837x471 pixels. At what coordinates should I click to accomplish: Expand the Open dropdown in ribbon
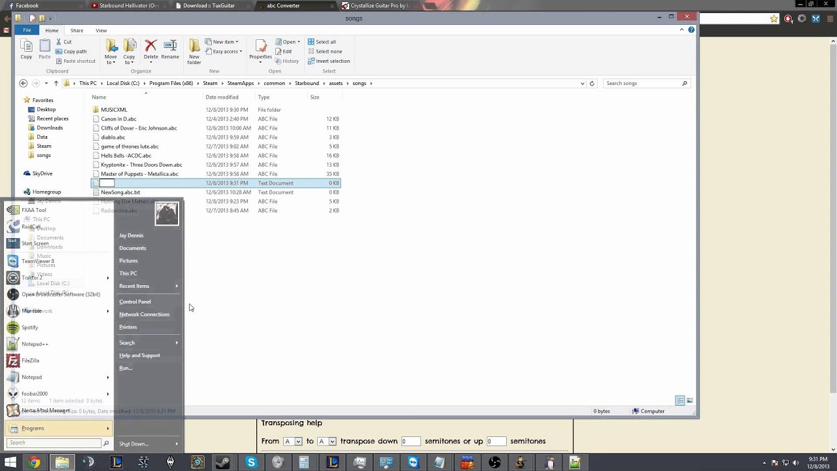(287, 42)
